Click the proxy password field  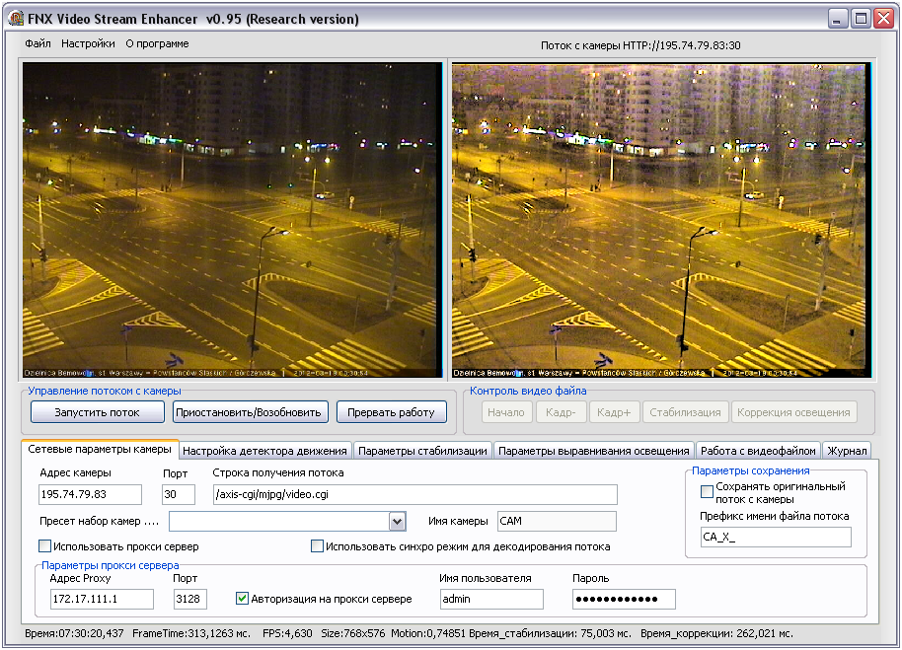pos(624,599)
